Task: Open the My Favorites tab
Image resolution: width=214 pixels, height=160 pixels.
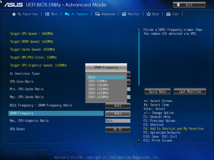Action: [25, 14]
